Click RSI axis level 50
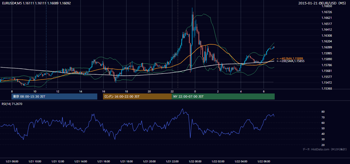The height and width of the screenshot is (164, 350). [323, 128]
